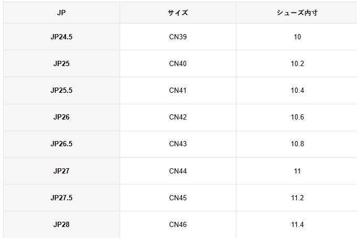Viewport: 357px width, 238px height.
Task: Click the 10.6 inner length cell
Action: [x=297, y=117]
